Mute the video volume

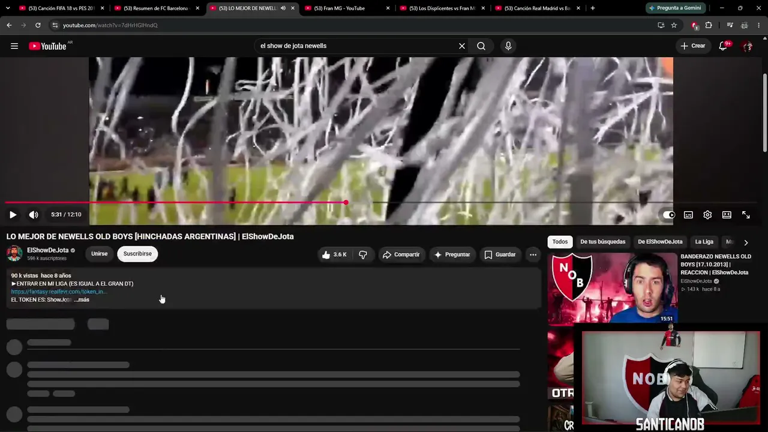click(x=34, y=215)
